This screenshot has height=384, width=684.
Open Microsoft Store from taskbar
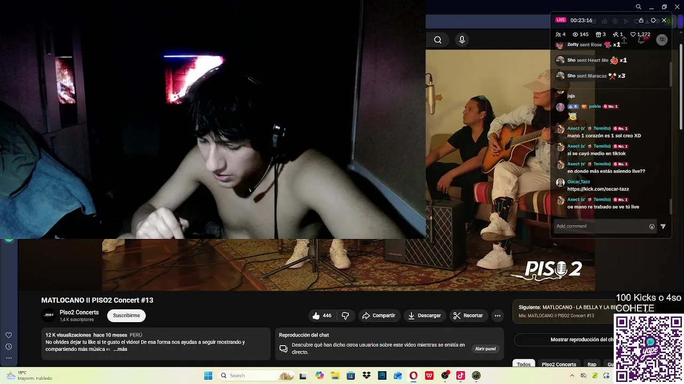(x=351, y=375)
